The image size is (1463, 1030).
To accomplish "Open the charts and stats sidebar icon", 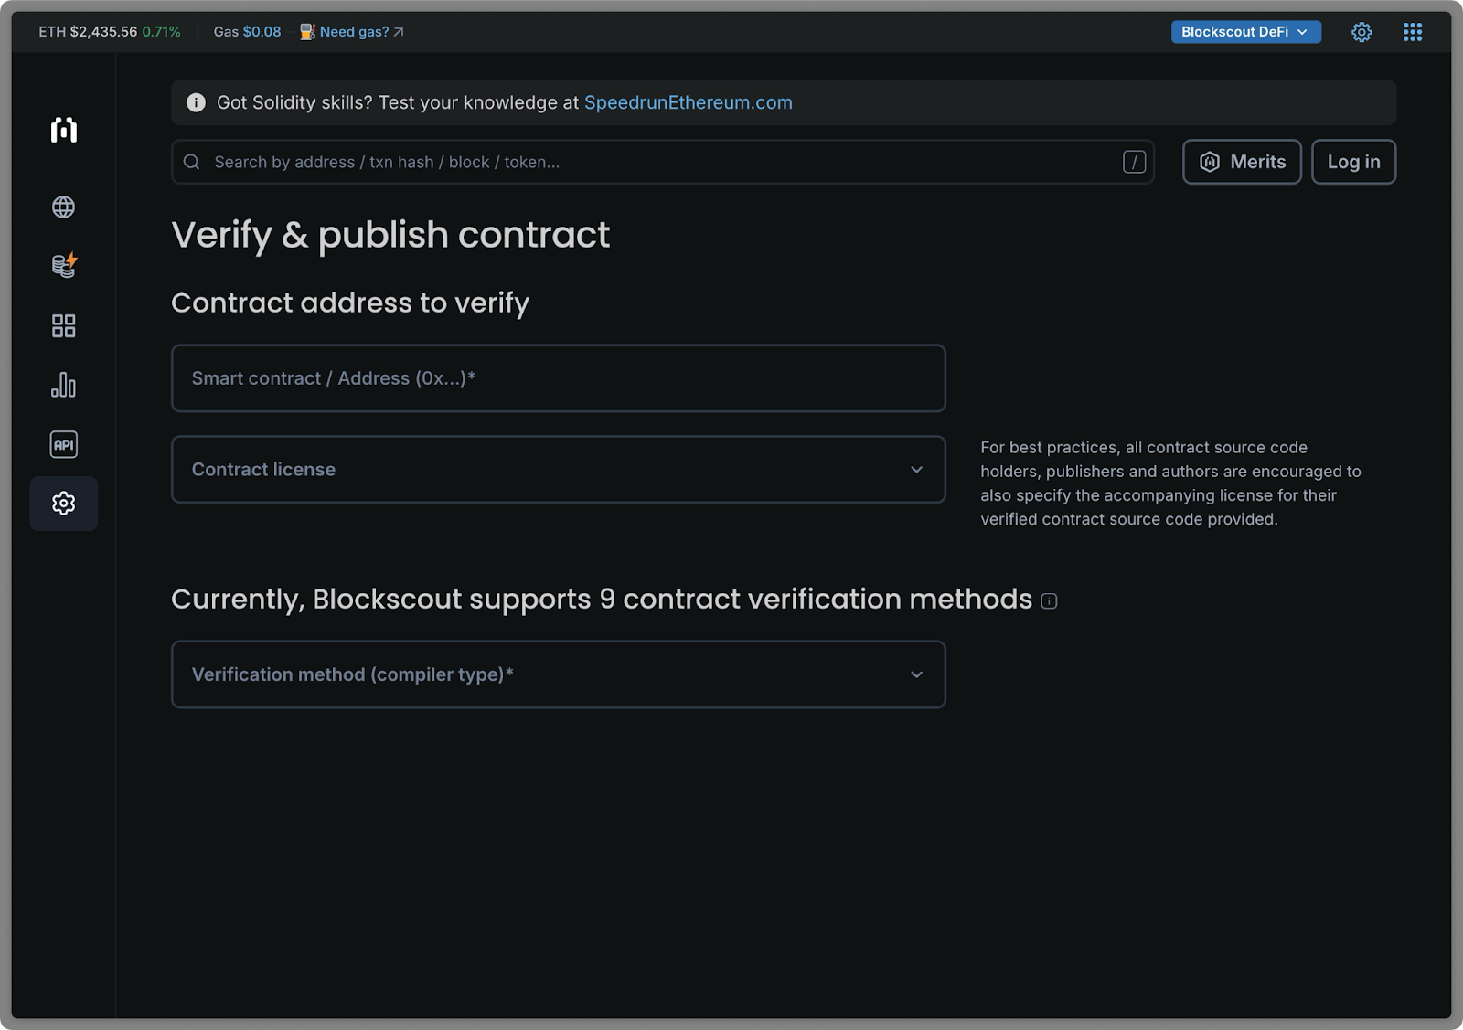I will (x=63, y=385).
